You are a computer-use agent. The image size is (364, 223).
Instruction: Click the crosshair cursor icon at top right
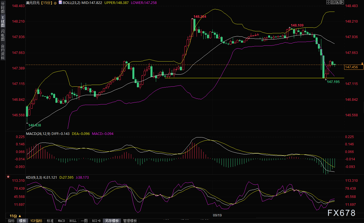(x=328, y=2)
